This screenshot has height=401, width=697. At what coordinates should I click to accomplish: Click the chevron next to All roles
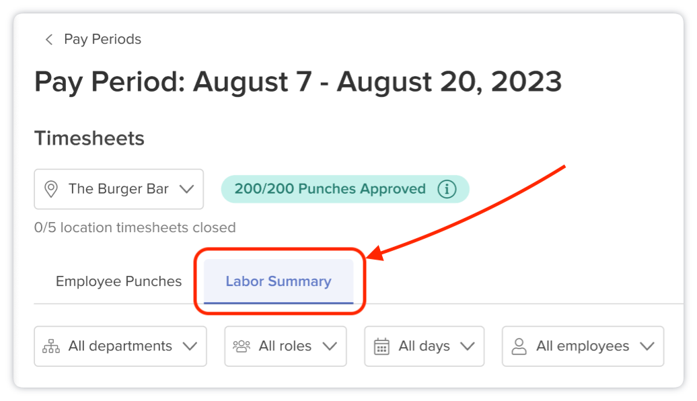pyautogui.click(x=330, y=347)
